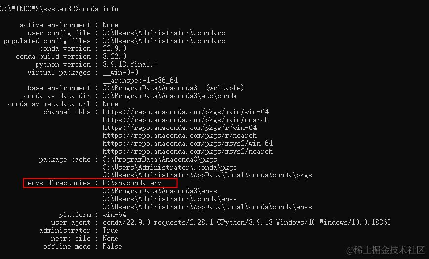This screenshot has height=259, width=429.
Task: Click the C:\ProgramData\Anaconda3\envs path
Action: point(160,191)
